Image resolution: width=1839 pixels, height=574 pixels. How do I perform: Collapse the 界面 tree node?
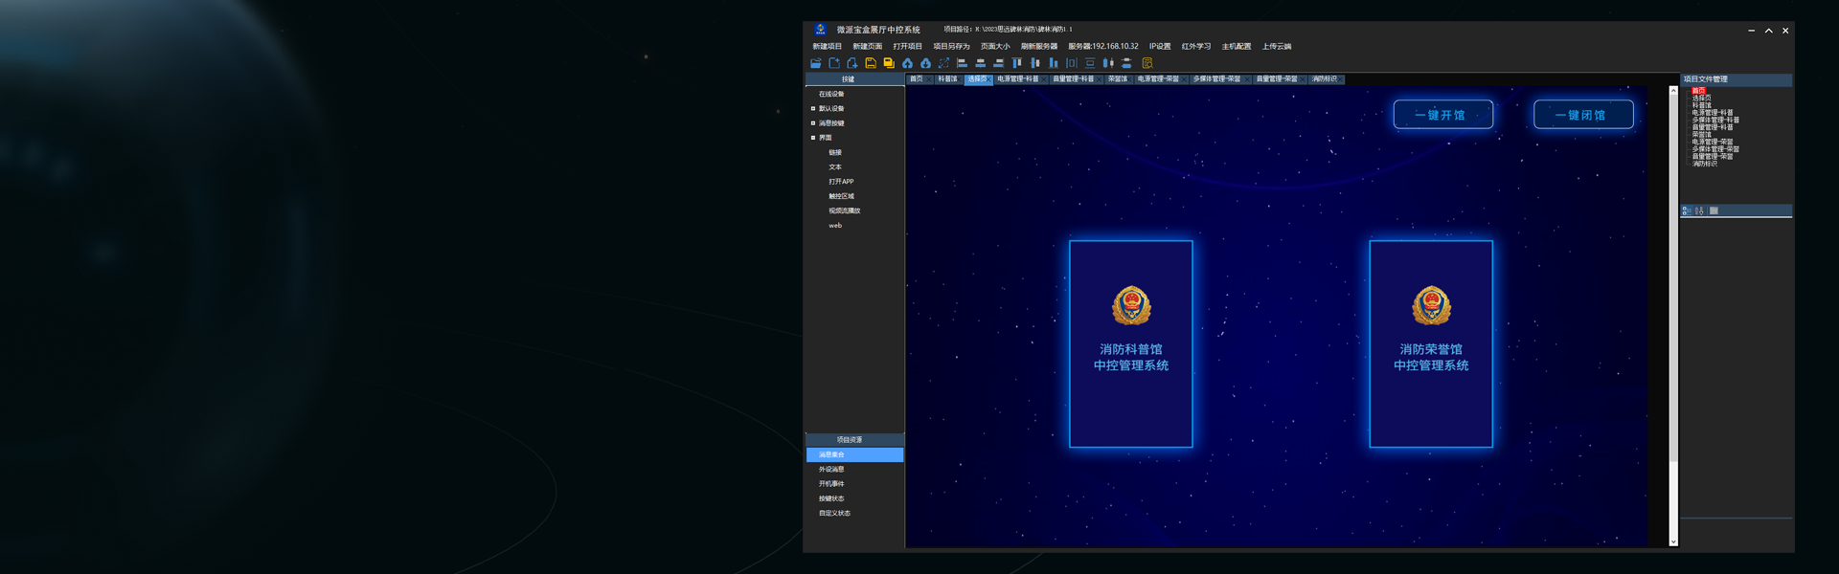point(813,138)
